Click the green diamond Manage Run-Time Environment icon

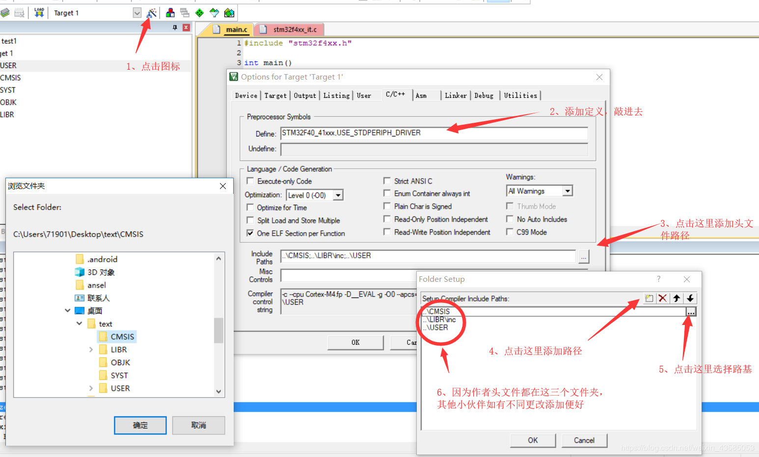tap(199, 13)
